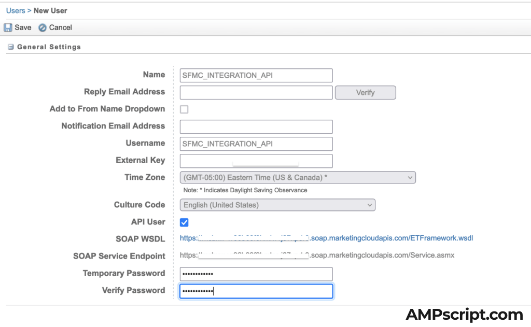The image size is (531, 327).
Task: Click the Save text label
Action: [23, 27]
